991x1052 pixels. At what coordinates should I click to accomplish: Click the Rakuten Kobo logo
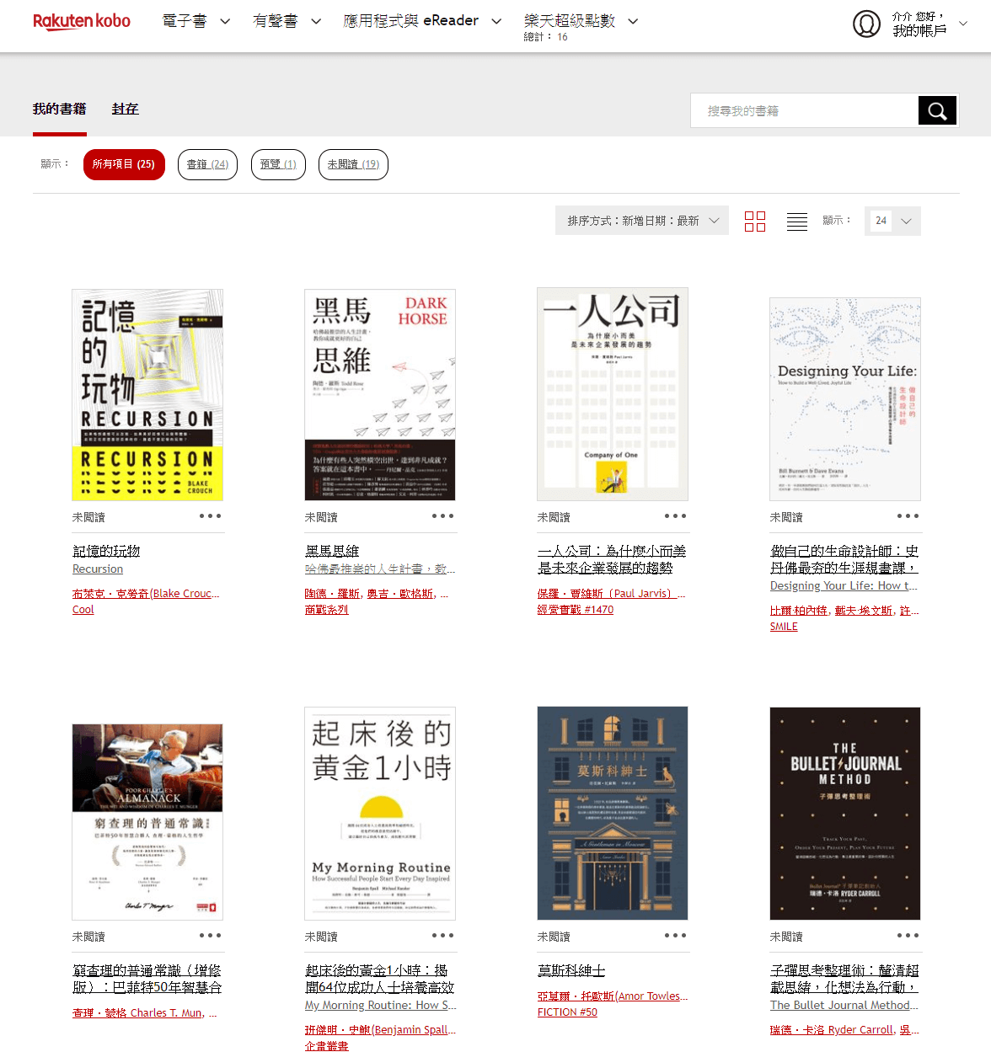coord(81,22)
